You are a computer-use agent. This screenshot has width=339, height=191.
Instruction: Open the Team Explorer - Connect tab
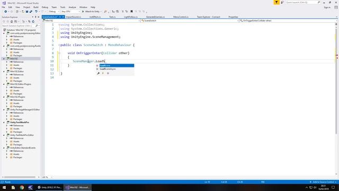pyautogui.click(x=208, y=17)
